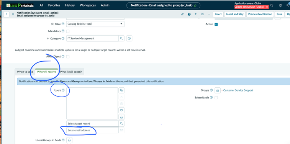Unlock the Groups field padlock
Screen dimensions: 290x144
(x=218, y=90)
